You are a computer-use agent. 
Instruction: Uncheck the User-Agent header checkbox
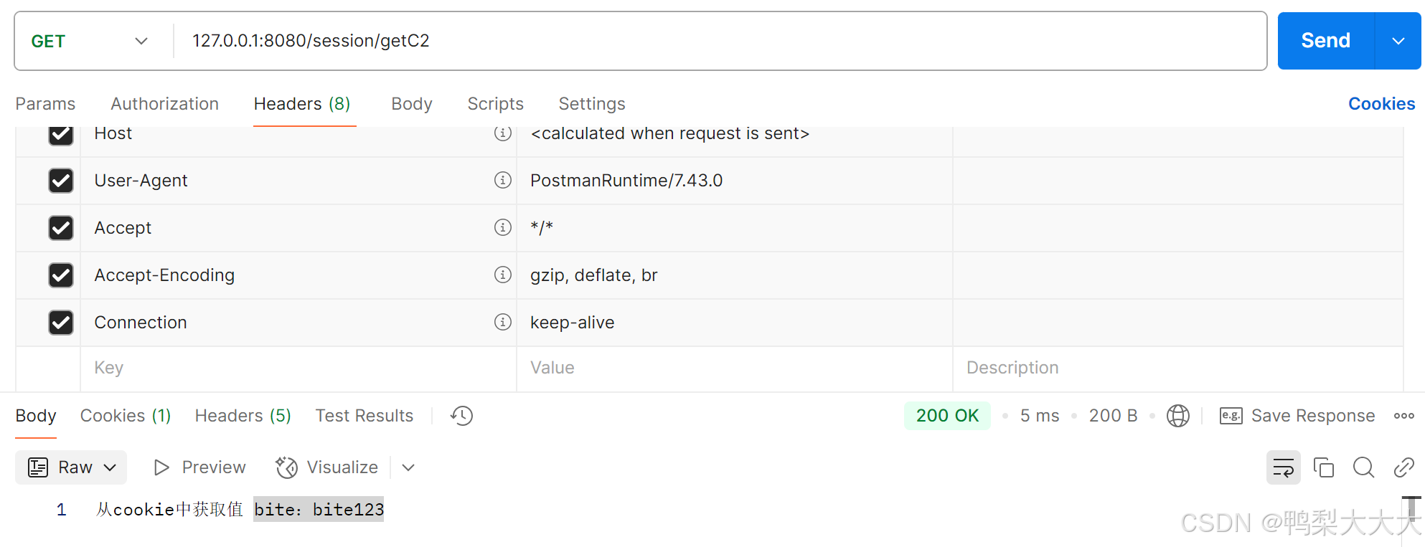pos(61,181)
